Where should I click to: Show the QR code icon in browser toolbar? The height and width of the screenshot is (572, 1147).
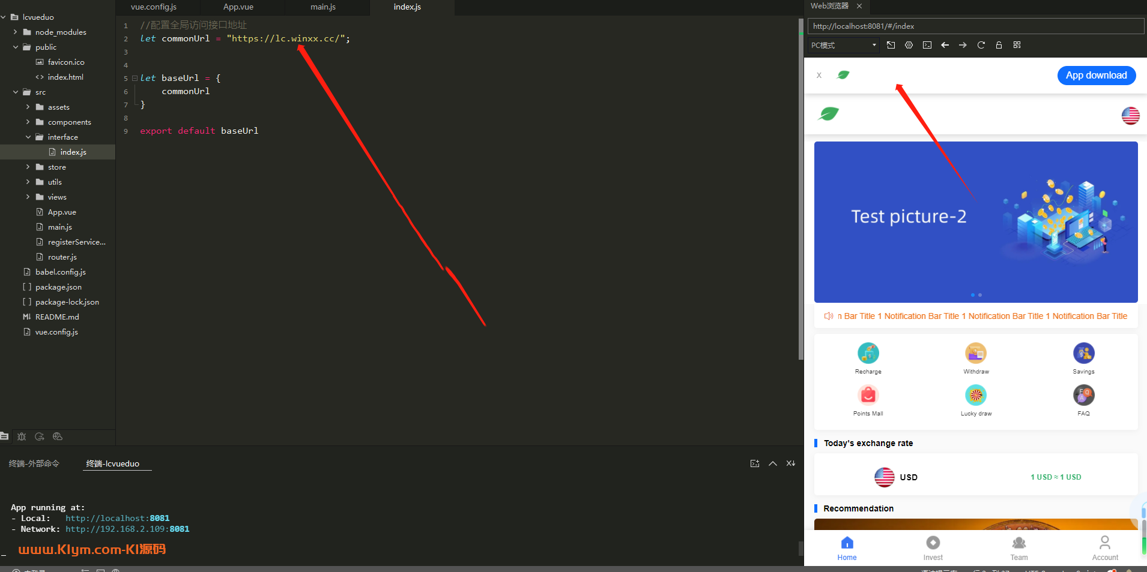pos(1017,45)
